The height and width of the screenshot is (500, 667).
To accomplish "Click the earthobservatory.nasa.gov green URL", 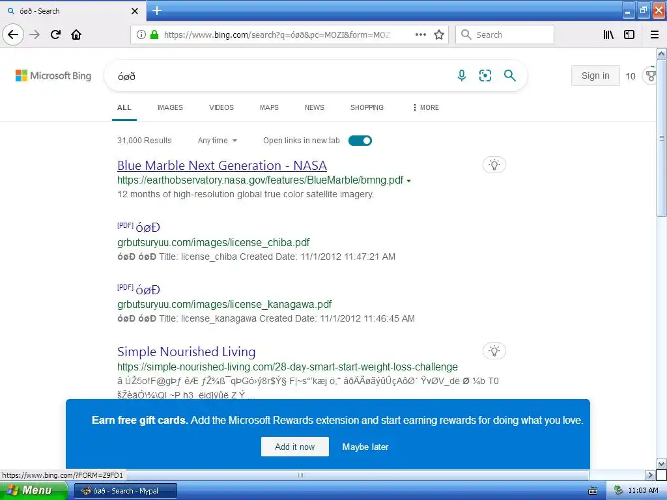I will (261, 180).
